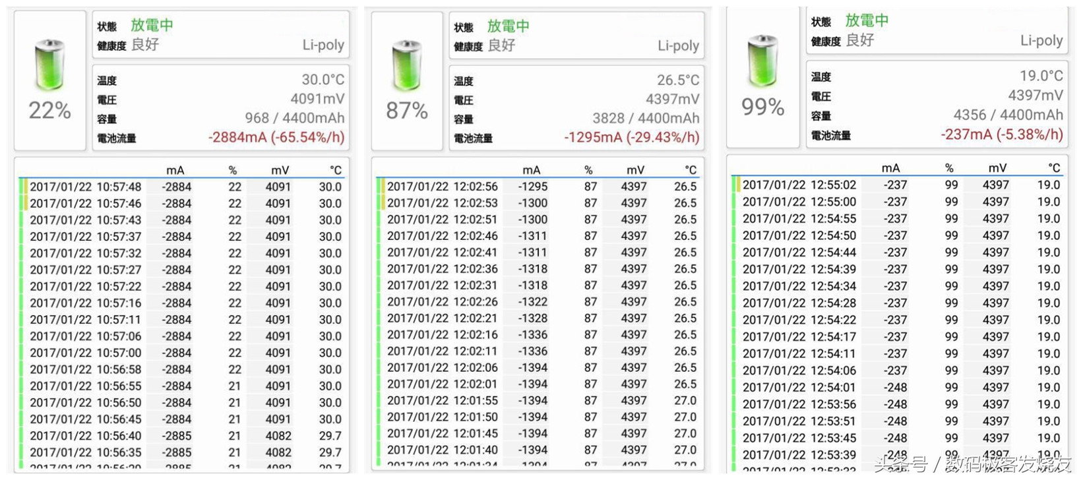Select the log row 2017/01/22 10:57:48
The width and height of the screenshot is (1083, 480).
point(182,187)
